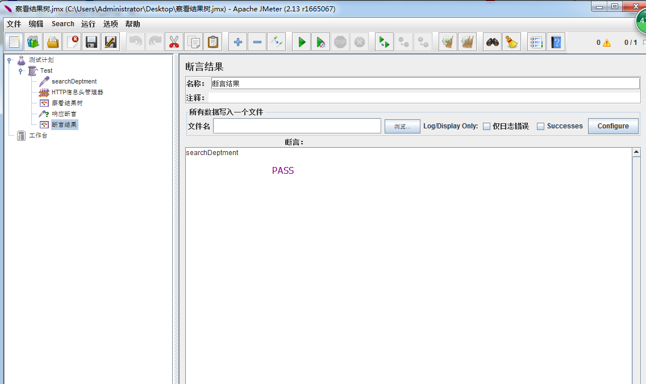Image resolution: width=646 pixels, height=384 pixels.
Task: Open the 运行 menu
Action: [88, 24]
